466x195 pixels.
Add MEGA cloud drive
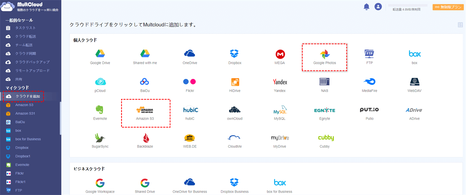[x=280, y=57]
